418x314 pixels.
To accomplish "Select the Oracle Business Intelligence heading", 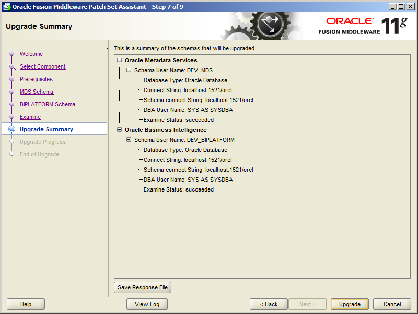I will tap(166, 130).
